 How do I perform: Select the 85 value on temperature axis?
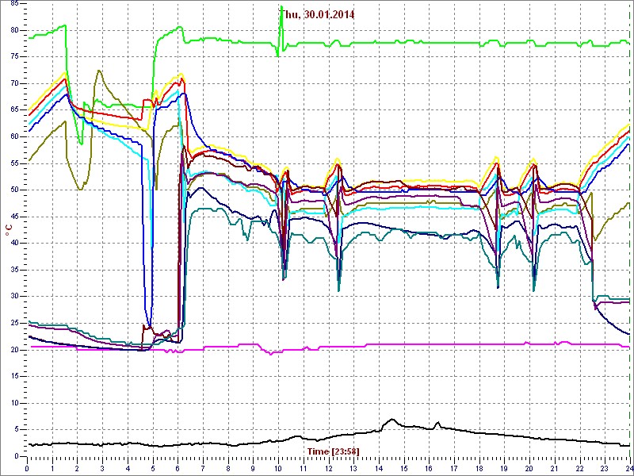13,3
